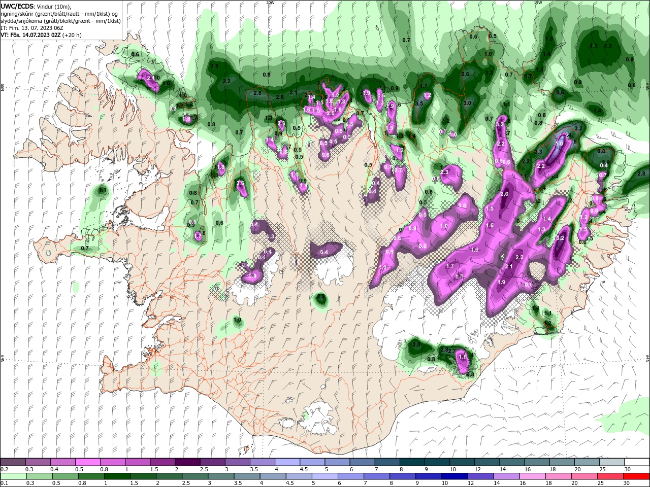Click the light grey 25–30 sleet/snow legend swatch

click(611, 462)
